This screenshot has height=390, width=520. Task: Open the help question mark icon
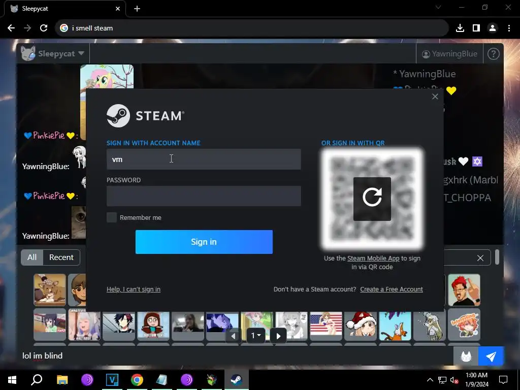pyautogui.click(x=493, y=54)
